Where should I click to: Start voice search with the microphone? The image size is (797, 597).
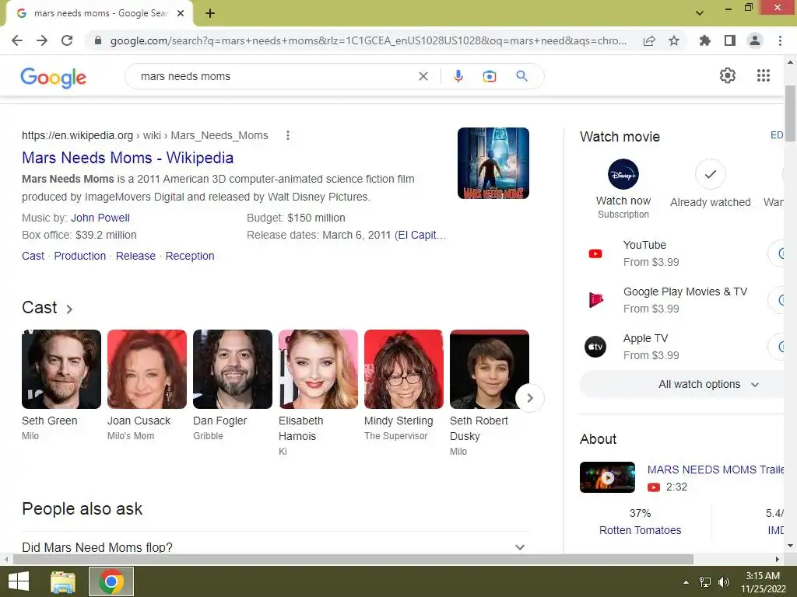[458, 76]
